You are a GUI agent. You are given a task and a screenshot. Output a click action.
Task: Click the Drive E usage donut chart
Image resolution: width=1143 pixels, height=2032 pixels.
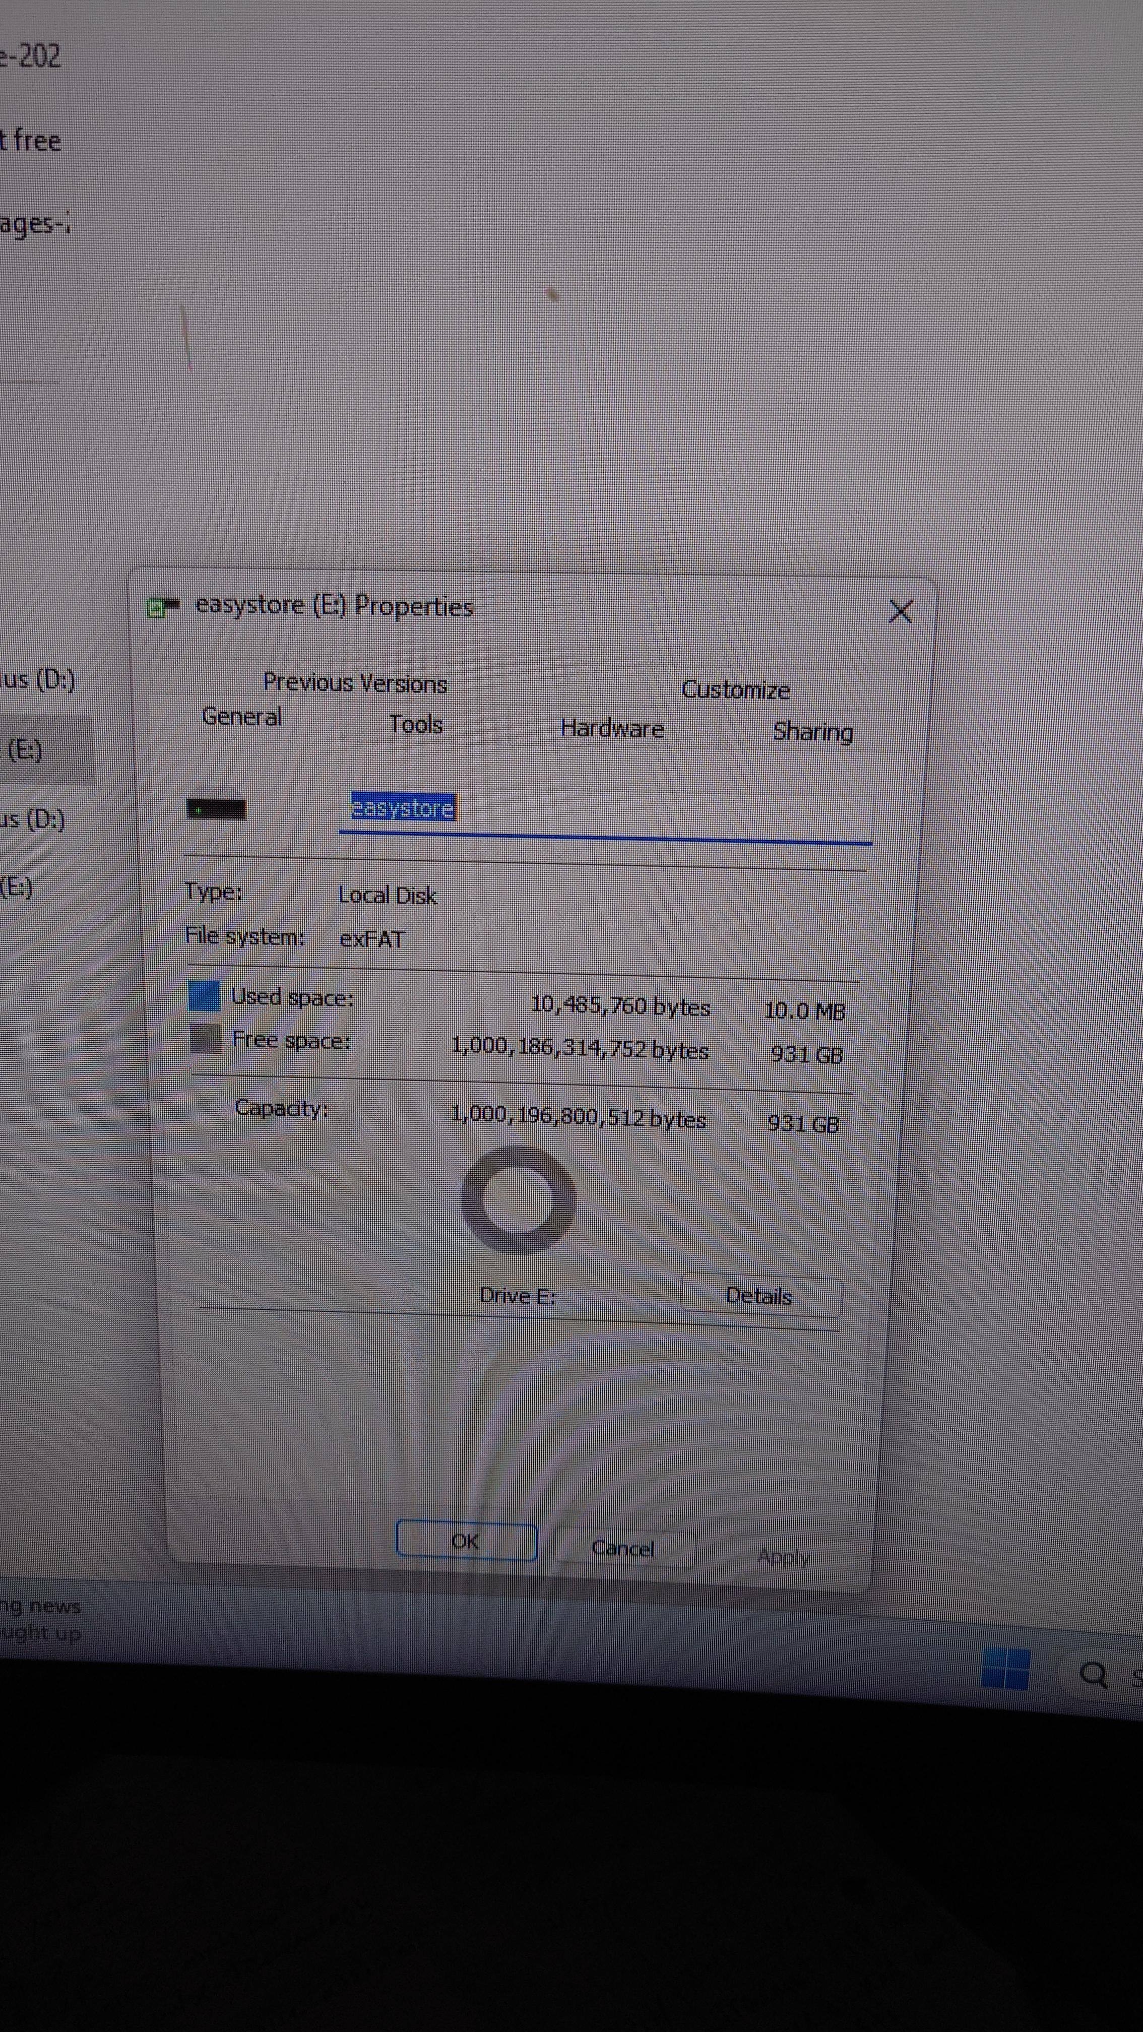(x=518, y=1199)
